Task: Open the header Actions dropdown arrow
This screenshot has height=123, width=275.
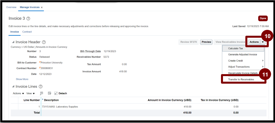Action: click(x=263, y=42)
